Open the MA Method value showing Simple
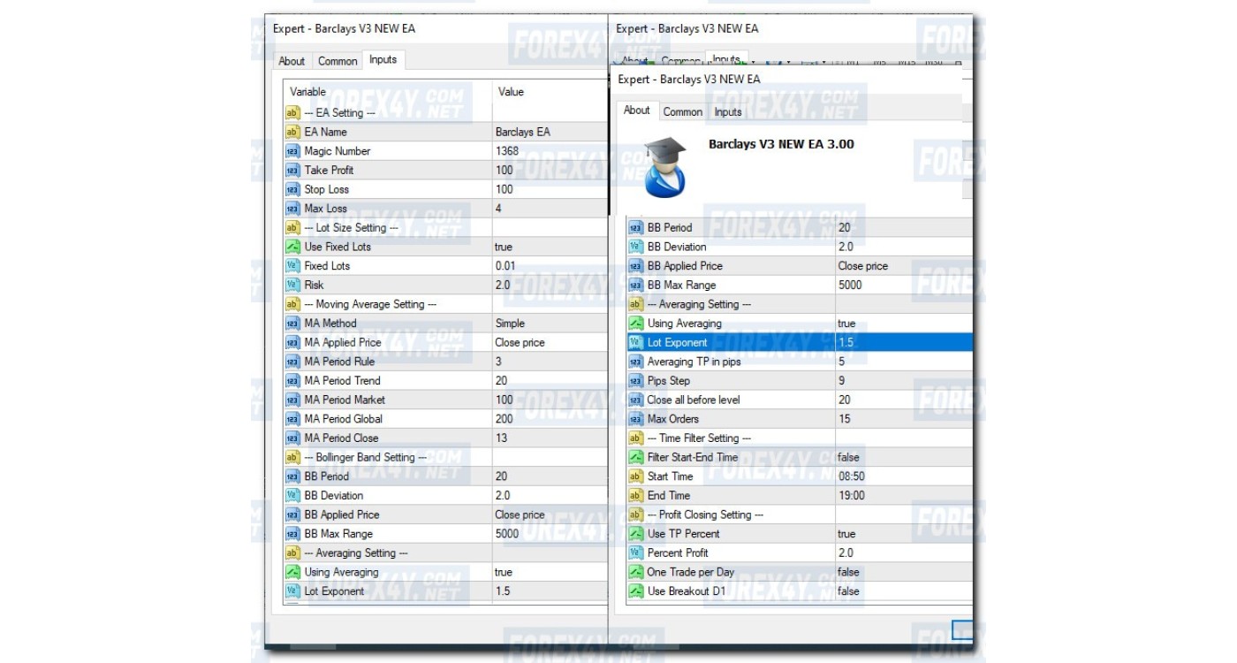Image resolution: width=1237 pixels, height=663 pixels. (x=548, y=324)
